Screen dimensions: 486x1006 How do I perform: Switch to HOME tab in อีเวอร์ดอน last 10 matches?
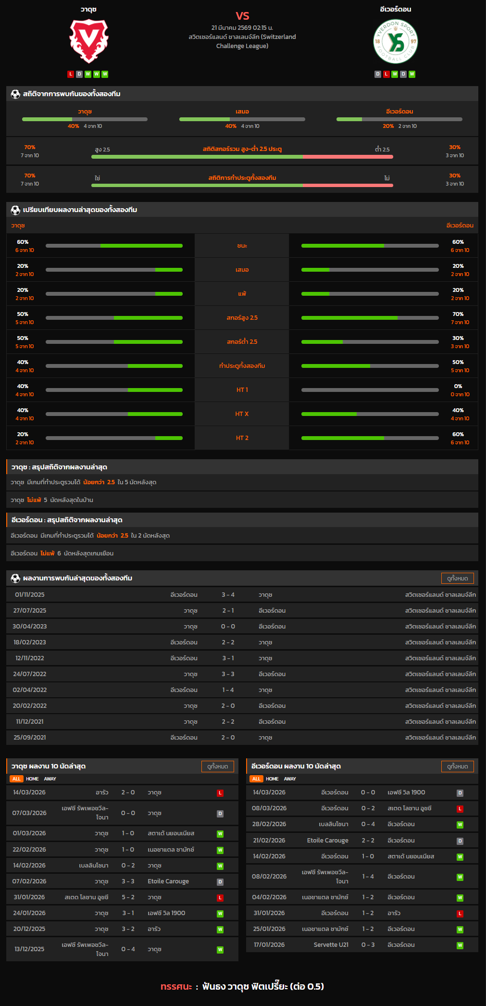coord(272,779)
